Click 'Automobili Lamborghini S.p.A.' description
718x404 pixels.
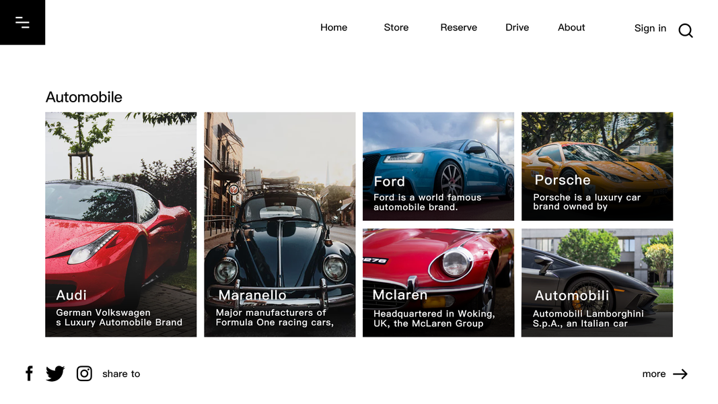click(588, 318)
